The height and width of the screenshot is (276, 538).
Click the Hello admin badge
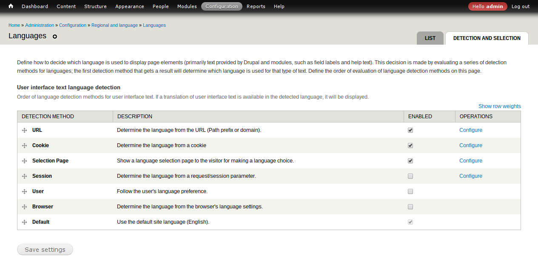pos(487,6)
